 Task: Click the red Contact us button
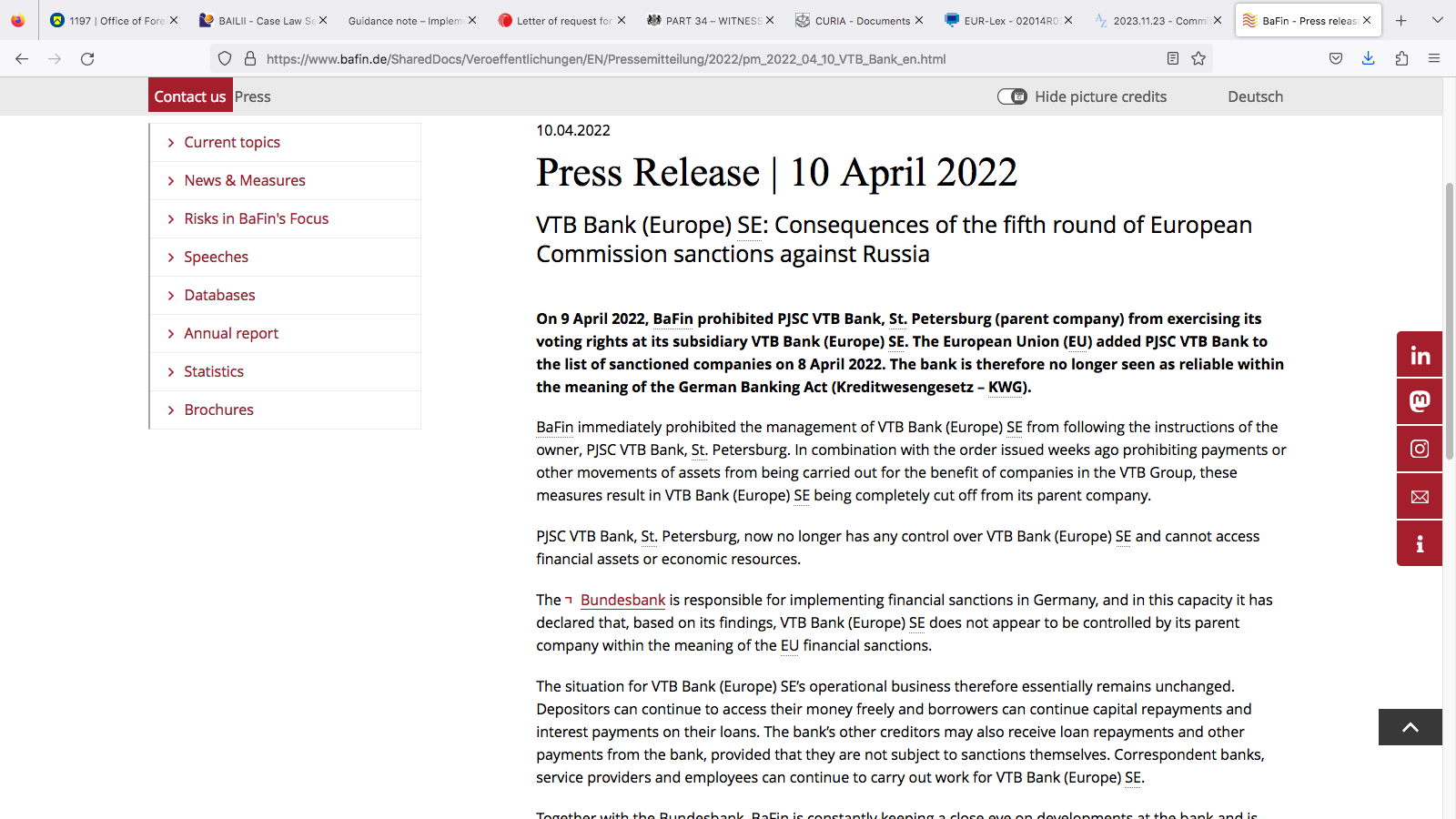(190, 96)
